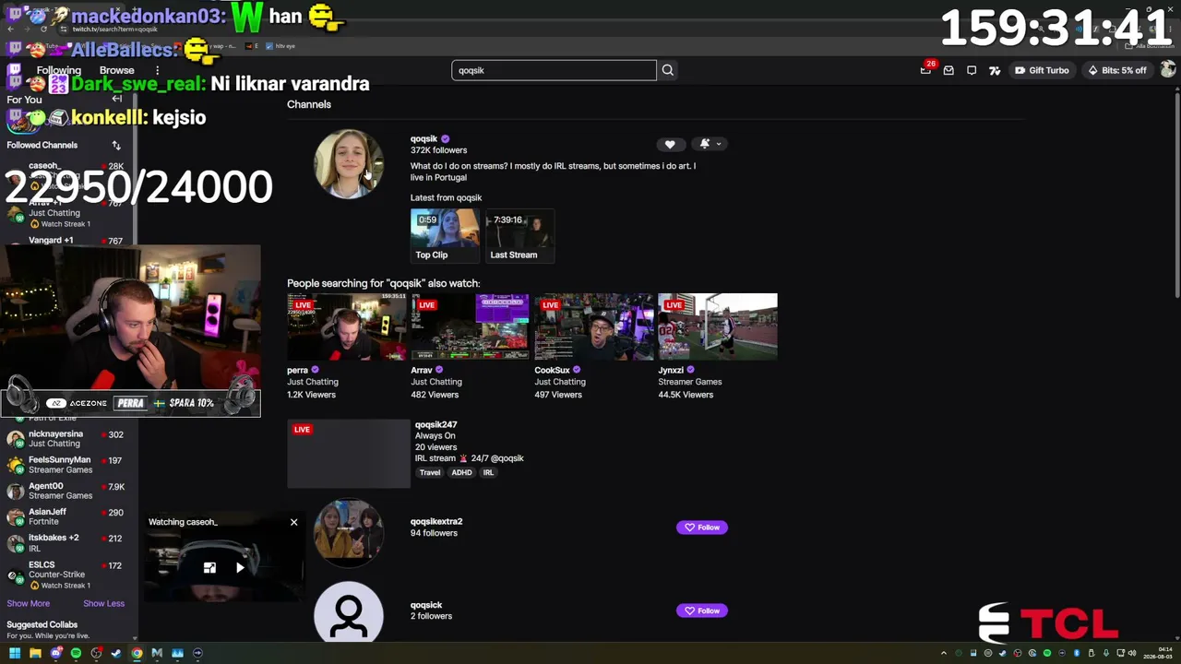Open qoqsik notification bell dropdown
This screenshot has width=1181, height=664.
710,144
